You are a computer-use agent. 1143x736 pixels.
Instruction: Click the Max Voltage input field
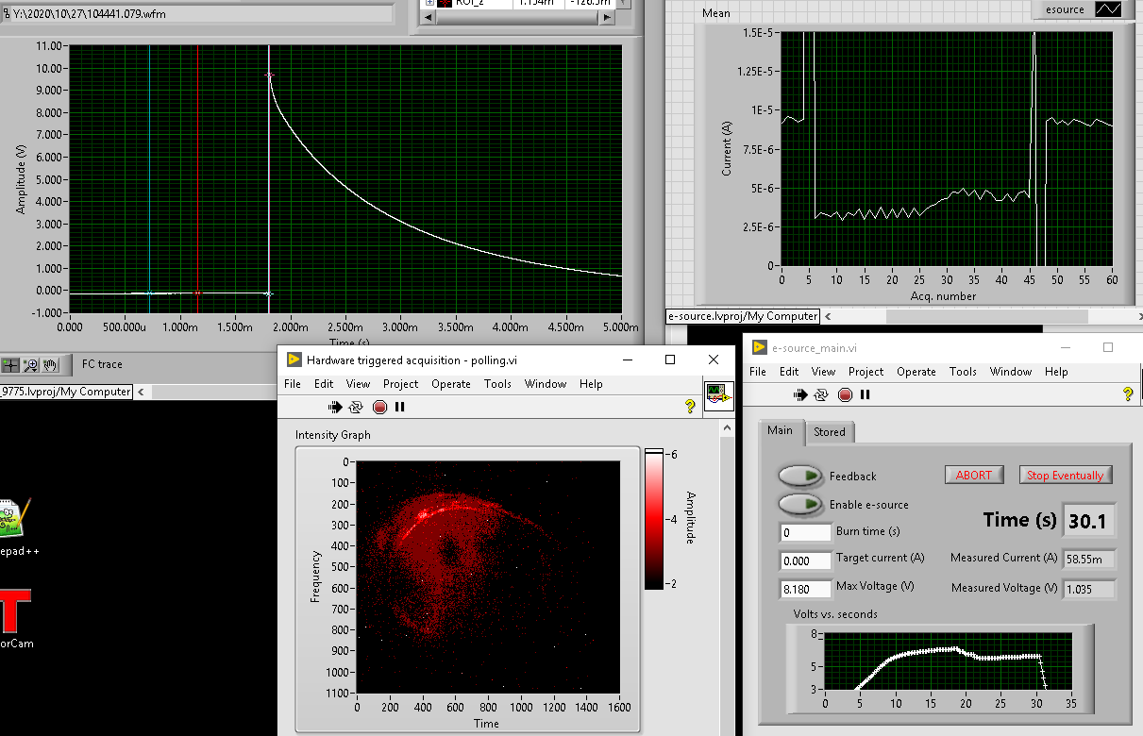[x=805, y=589]
